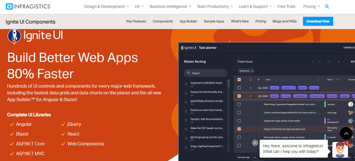Click the chat welcome message bubble
Viewport: 355px width, 161px height.
[x=294, y=149]
